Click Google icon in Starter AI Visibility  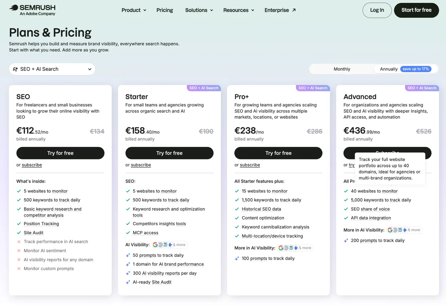click(155, 245)
